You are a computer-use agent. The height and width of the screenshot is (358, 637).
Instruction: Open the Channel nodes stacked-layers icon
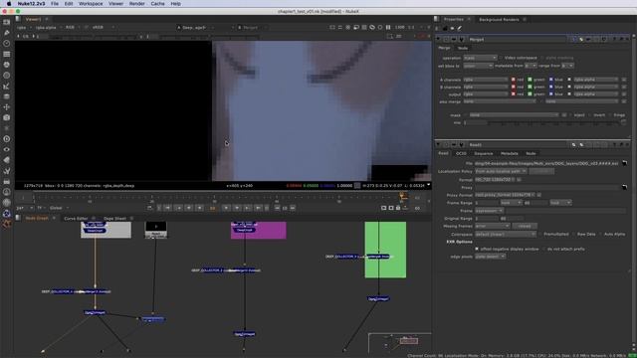(x=7, y=54)
